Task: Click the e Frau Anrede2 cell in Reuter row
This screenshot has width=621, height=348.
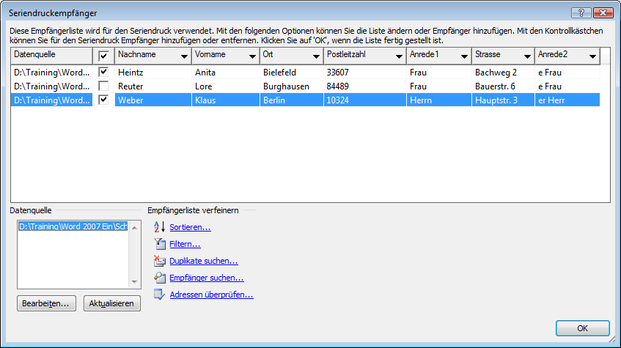Action: click(567, 86)
